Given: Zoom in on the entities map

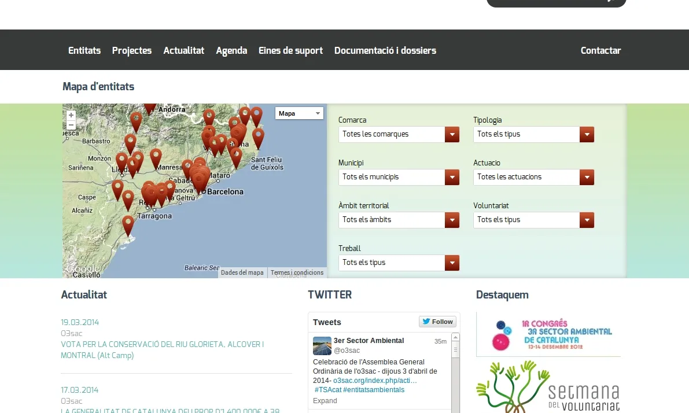Looking at the screenshot, I should click(71, 115).
